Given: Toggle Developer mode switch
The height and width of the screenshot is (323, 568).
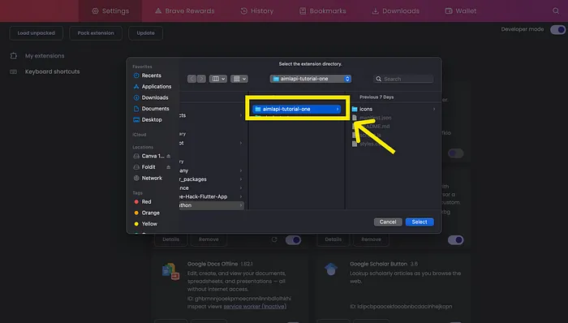Looking at the screenshot, I should tap(558, 30).
